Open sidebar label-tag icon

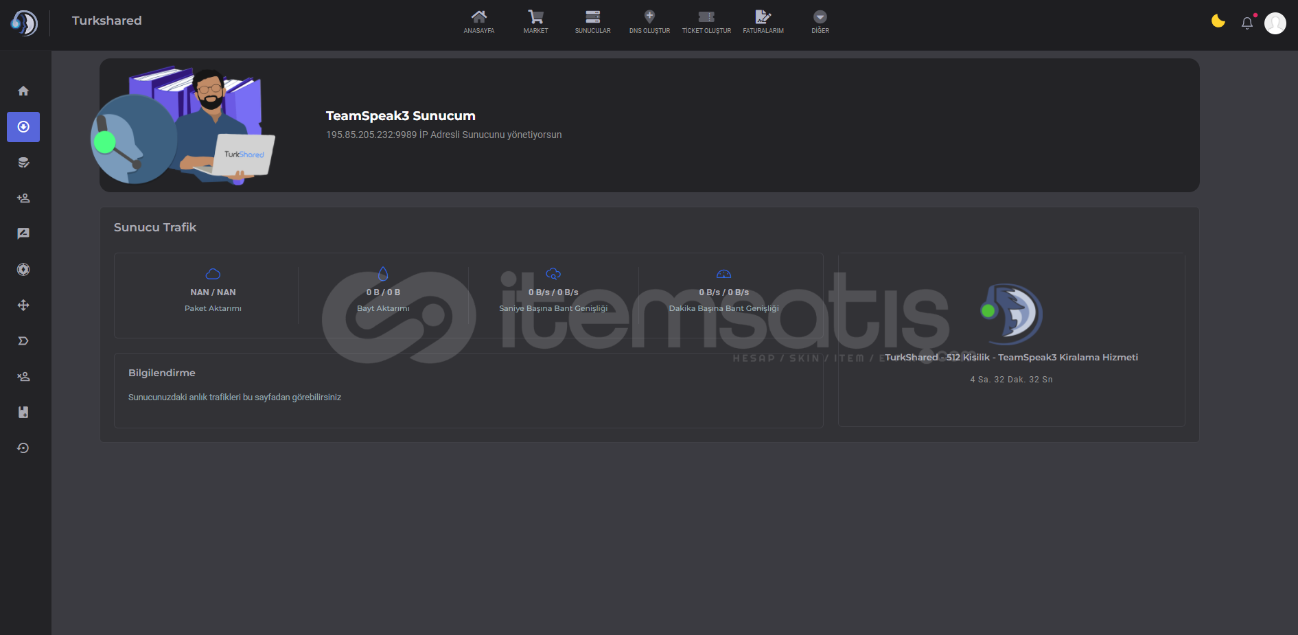[x=23, y=341]
